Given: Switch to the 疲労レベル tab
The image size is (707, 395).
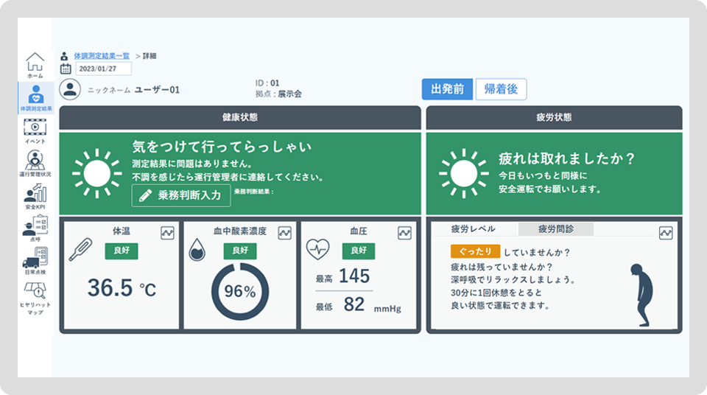Looking at the screenshot, I should click(x=473, y=229).
